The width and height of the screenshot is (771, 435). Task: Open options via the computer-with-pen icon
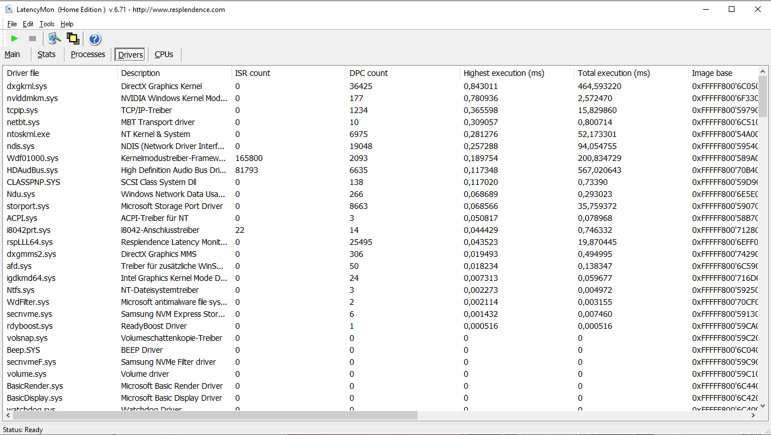pos(54,39)
